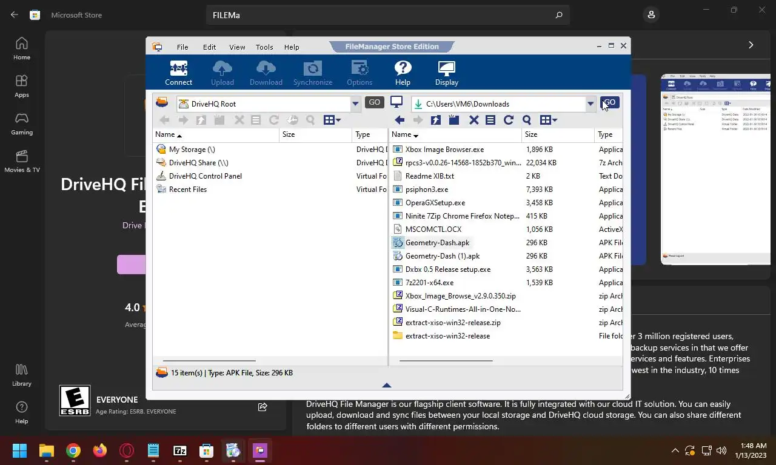
Task: Open the Tools menu
Action: (x=264, y=47)
